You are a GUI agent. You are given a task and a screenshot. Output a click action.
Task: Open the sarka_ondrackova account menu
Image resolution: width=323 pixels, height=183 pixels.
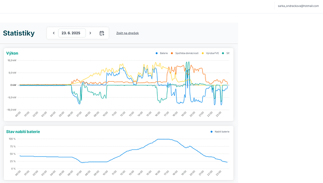[298, 6]
